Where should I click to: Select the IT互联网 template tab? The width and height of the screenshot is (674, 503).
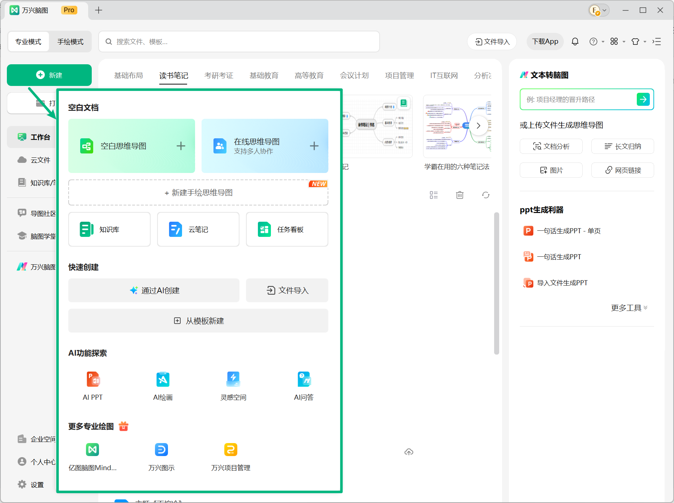point(444,75)
